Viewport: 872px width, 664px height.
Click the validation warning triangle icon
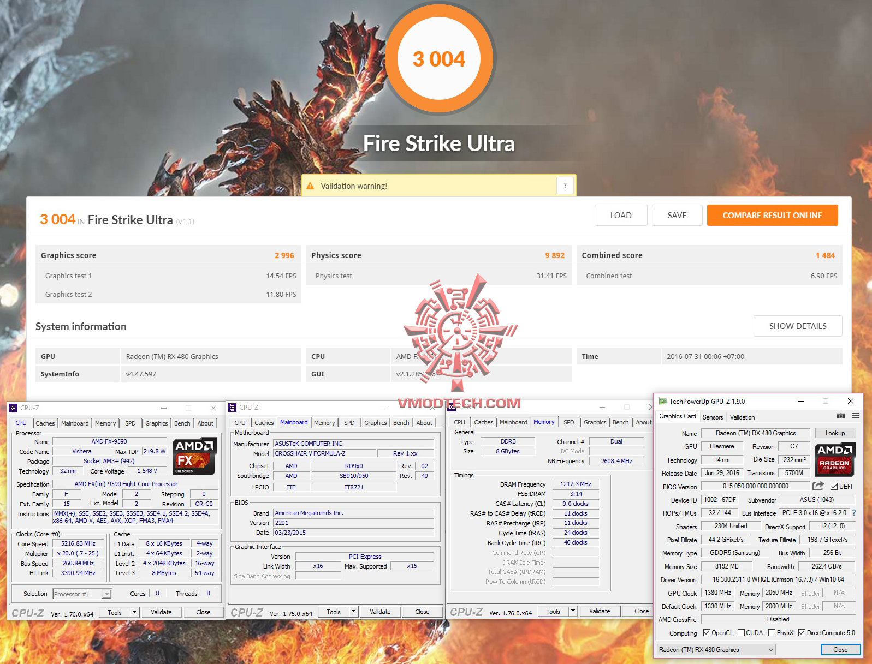pos(310,186)
